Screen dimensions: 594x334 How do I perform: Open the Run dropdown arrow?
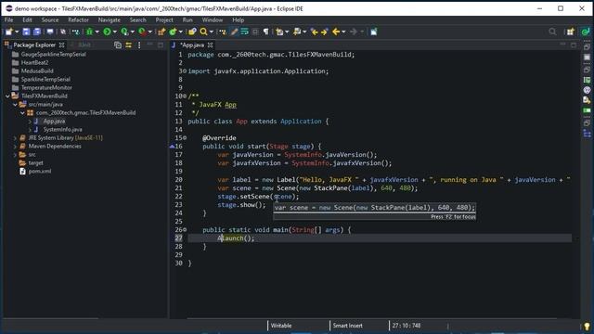coord(114,32)
